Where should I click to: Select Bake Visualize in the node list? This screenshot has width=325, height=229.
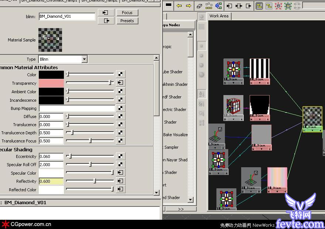[175, 135]
